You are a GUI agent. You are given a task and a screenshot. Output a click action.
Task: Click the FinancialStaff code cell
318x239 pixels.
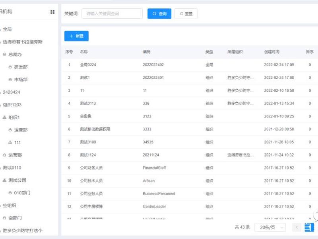click(x=154, y=168)
